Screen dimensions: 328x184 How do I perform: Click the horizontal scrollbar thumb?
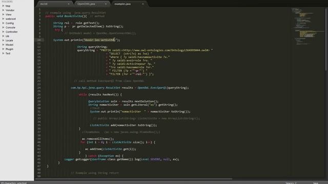pyautogui.click(x=134, y=179)
